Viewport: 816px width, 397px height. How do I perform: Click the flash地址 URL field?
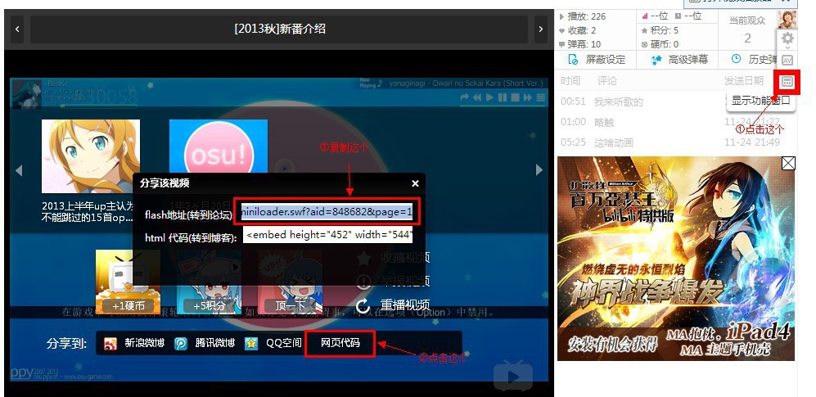pos(328,212)
